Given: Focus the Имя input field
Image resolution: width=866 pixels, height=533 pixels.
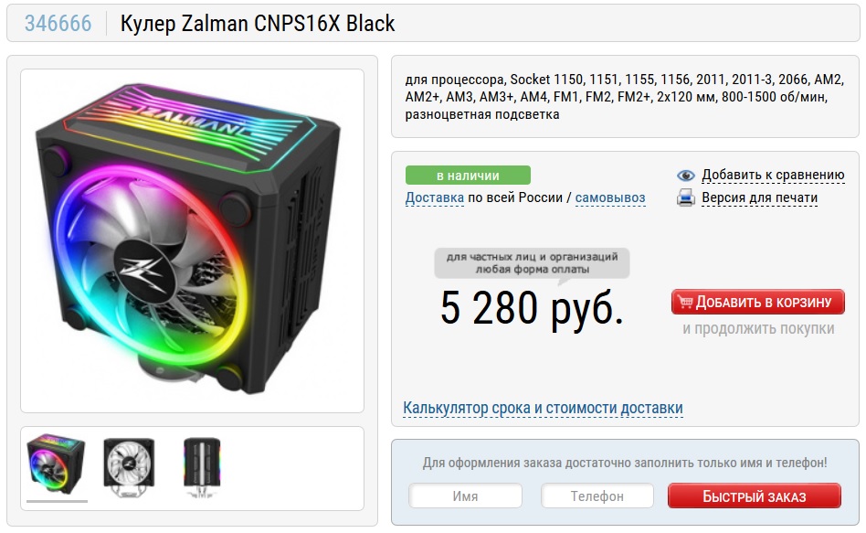Looking at the screenshot, I should point(466,496).
